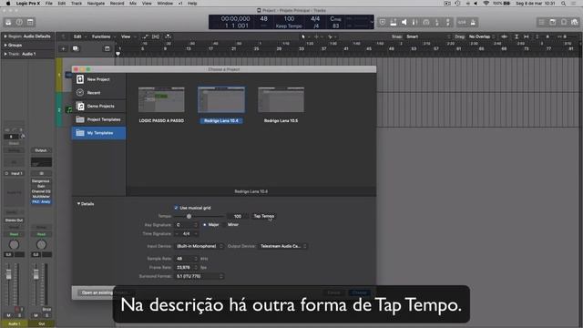Collapse the Details disclosure triangle
The height and width of the screenshot is (328, 583).
[x=78, y=204]
